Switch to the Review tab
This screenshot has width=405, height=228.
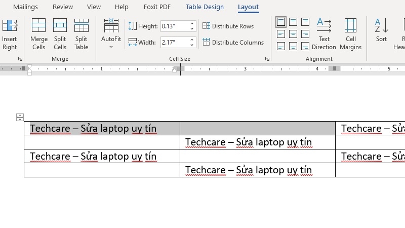point(63,7)
